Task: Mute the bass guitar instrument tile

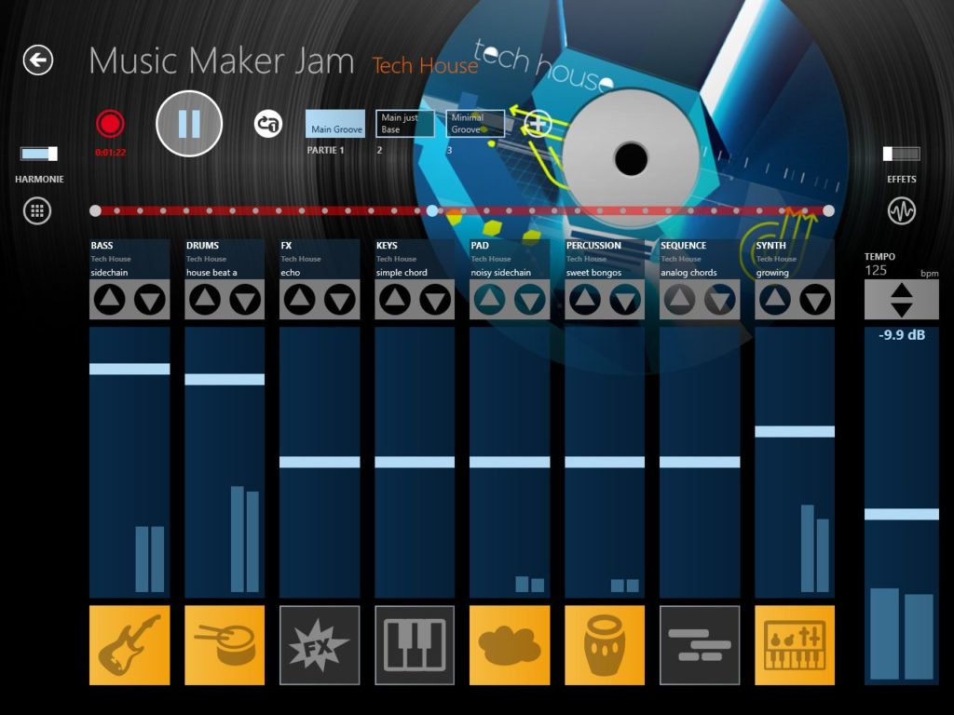Action: tap(129, 645)
